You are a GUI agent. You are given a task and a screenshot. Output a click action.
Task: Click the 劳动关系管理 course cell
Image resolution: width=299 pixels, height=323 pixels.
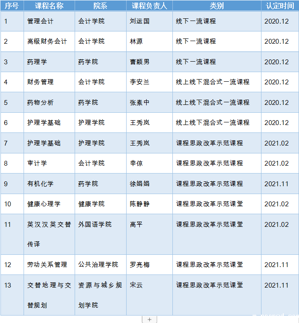click(x=47, y=265)
